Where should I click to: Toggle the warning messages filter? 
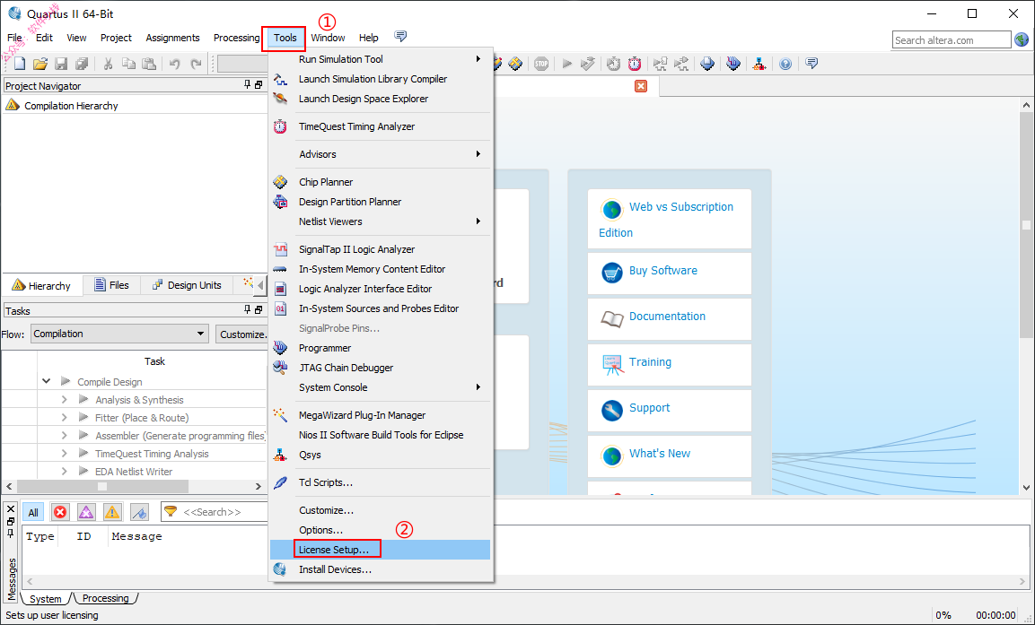112,512
